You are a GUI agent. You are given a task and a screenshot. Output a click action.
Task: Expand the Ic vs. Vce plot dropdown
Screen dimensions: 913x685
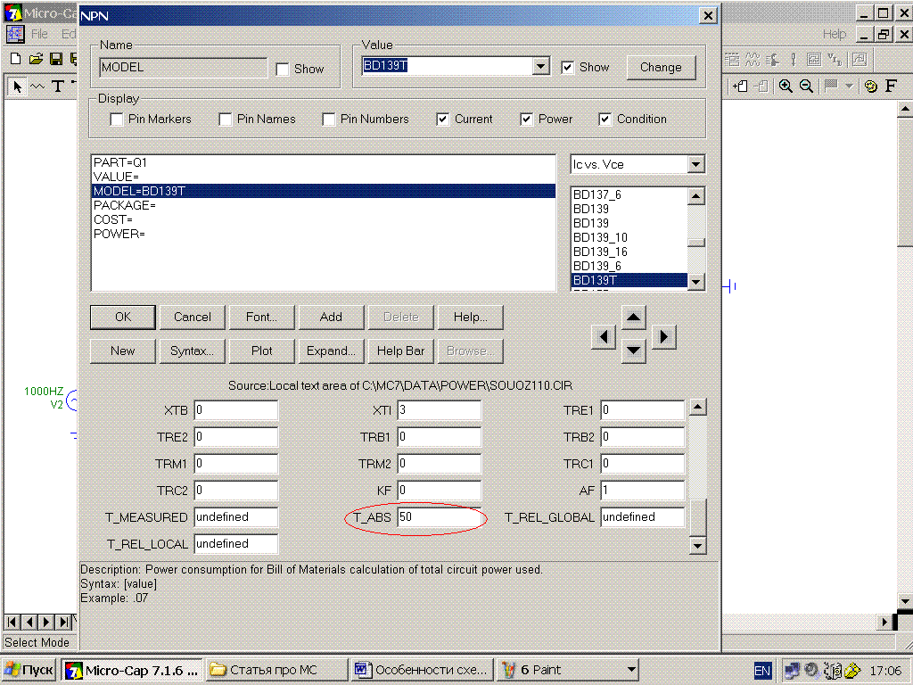click(x=696, y=165)
